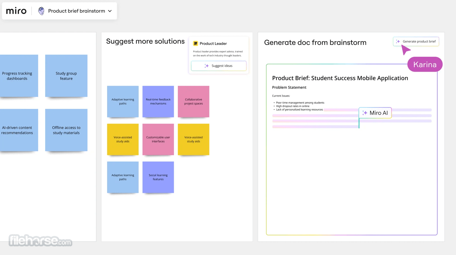The width and height of the screenshot is (456, 255).
Task: Select the Social learning features sticky note
Action: 158,177
